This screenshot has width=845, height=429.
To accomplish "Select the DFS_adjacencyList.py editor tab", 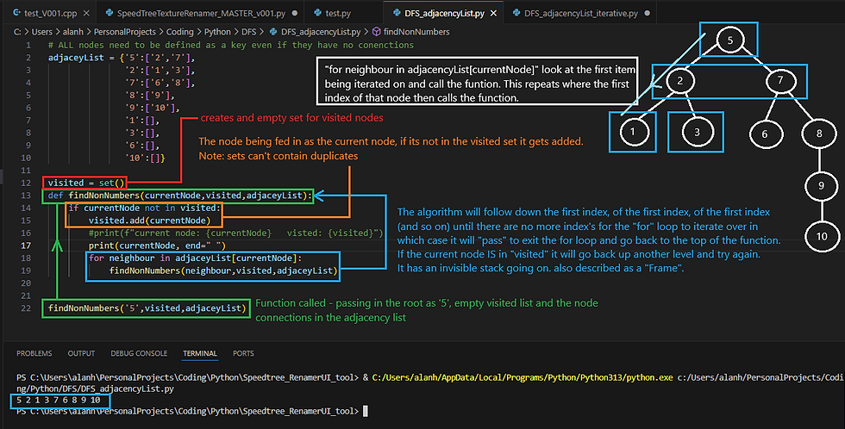I will [444, 13].
